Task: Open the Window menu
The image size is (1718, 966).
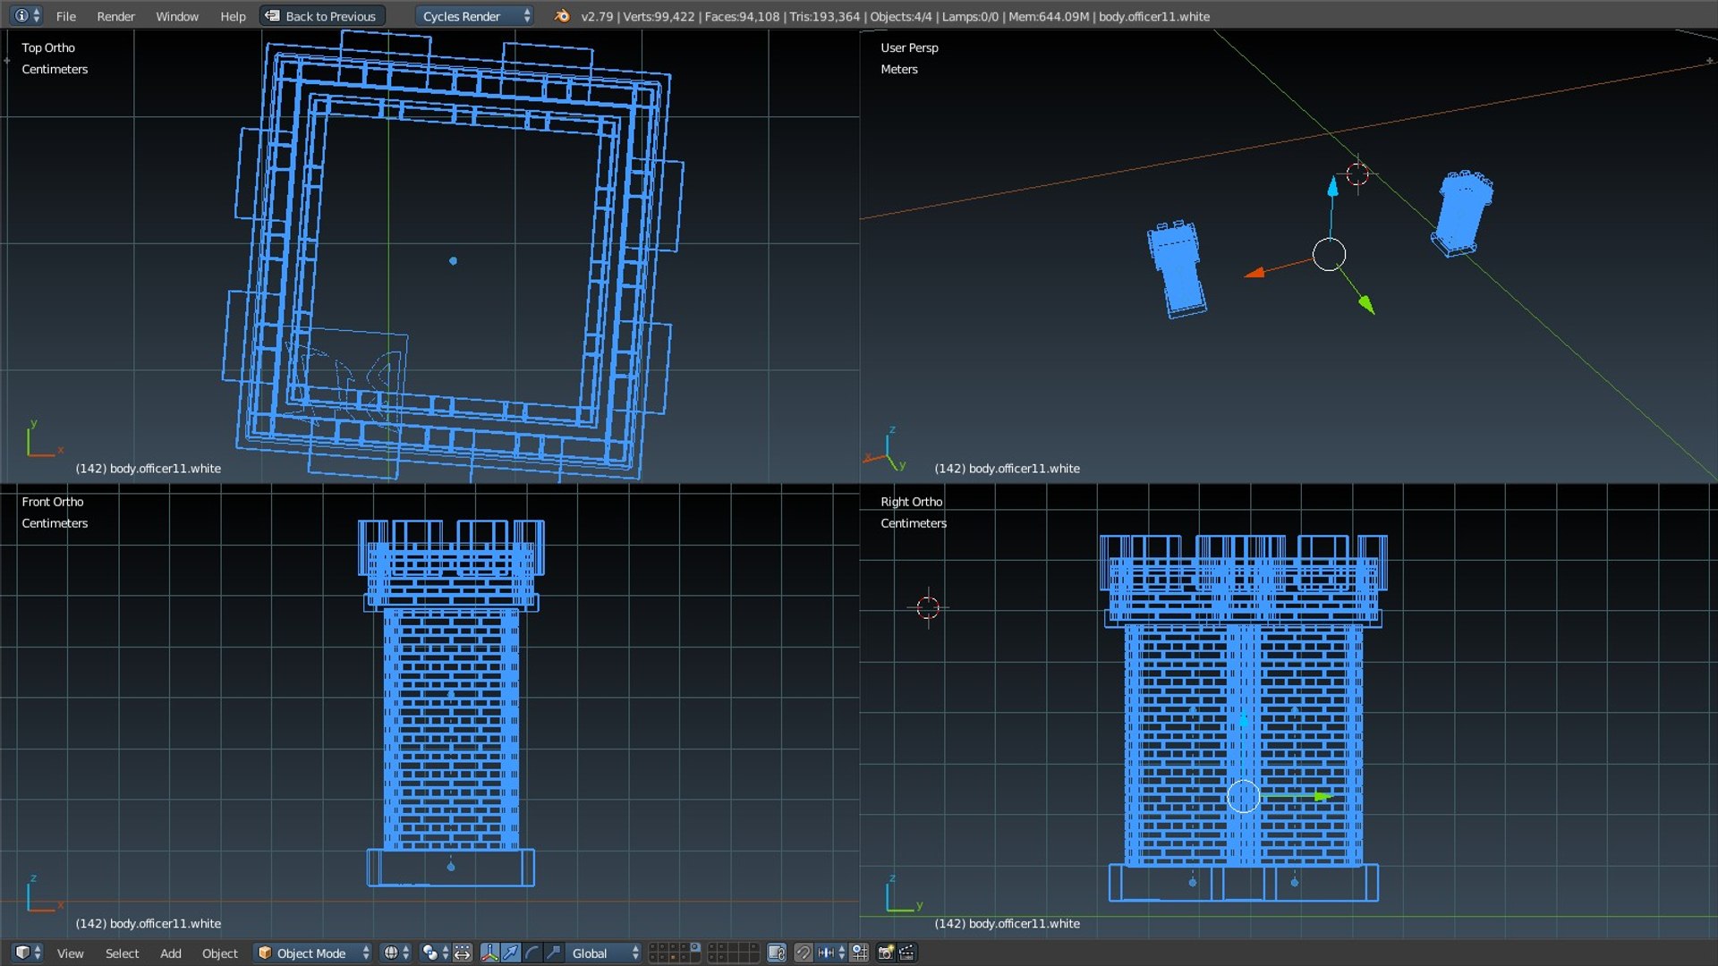Action: pyautogui.click(x=177, y=16)
